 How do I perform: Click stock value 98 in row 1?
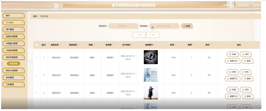coord(209,58)
